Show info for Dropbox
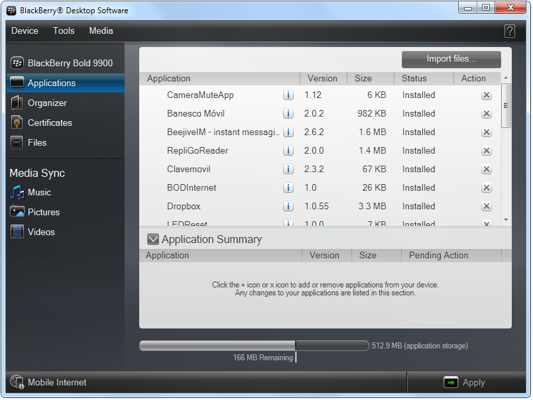This screenshot has height=400, width=533. (x=288, y=206)
